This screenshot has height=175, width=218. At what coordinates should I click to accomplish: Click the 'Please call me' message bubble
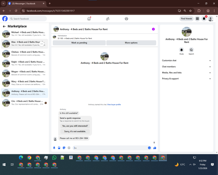(x=74, y=138)
